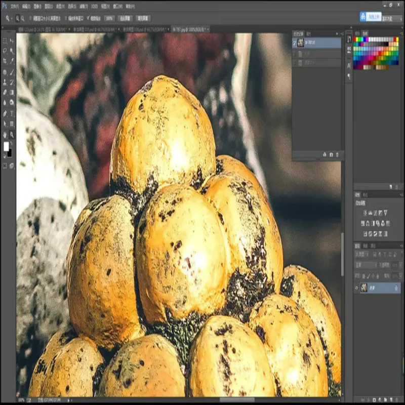Add a Curves adjustment

point(375,213)
